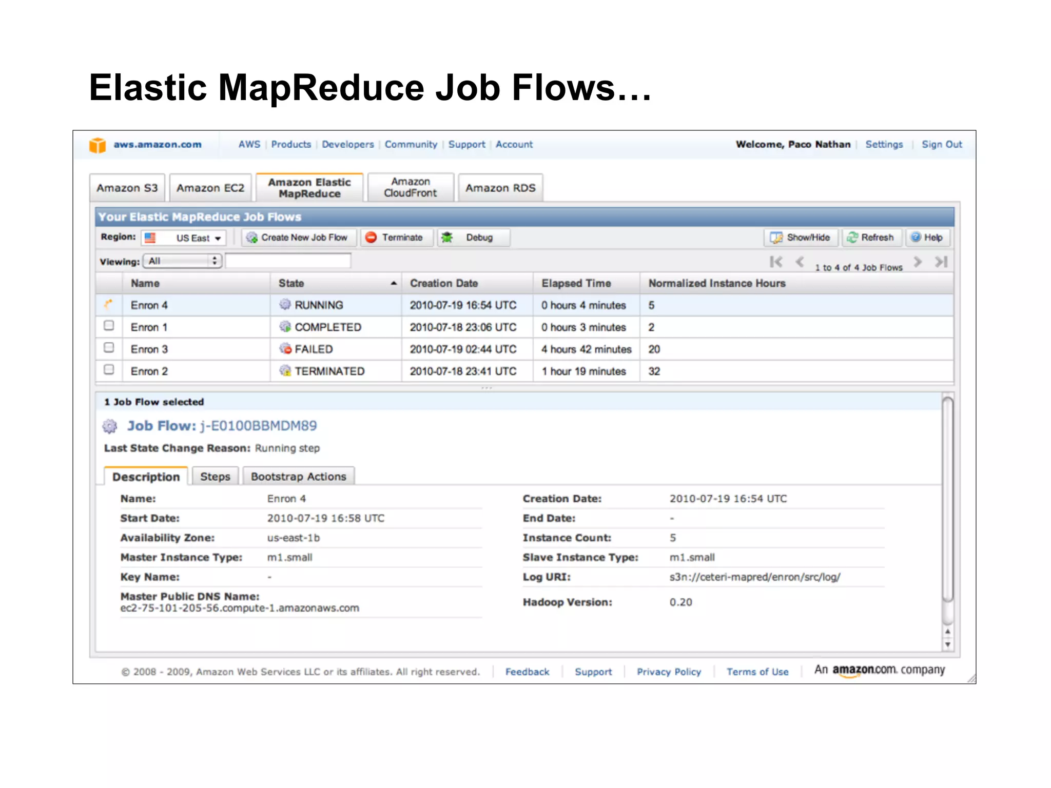Click the COMPLETED state icon for Enron 1
This screenshot has width=1051, height=788.
[x=285, y=327]
